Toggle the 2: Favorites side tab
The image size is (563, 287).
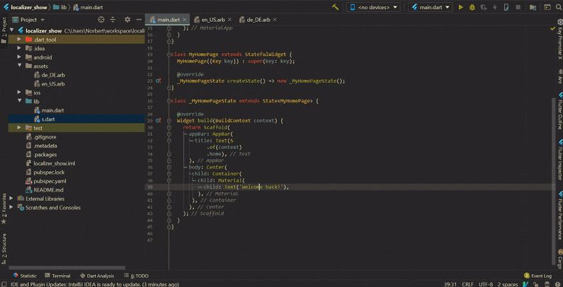click(x=4, y=209)
